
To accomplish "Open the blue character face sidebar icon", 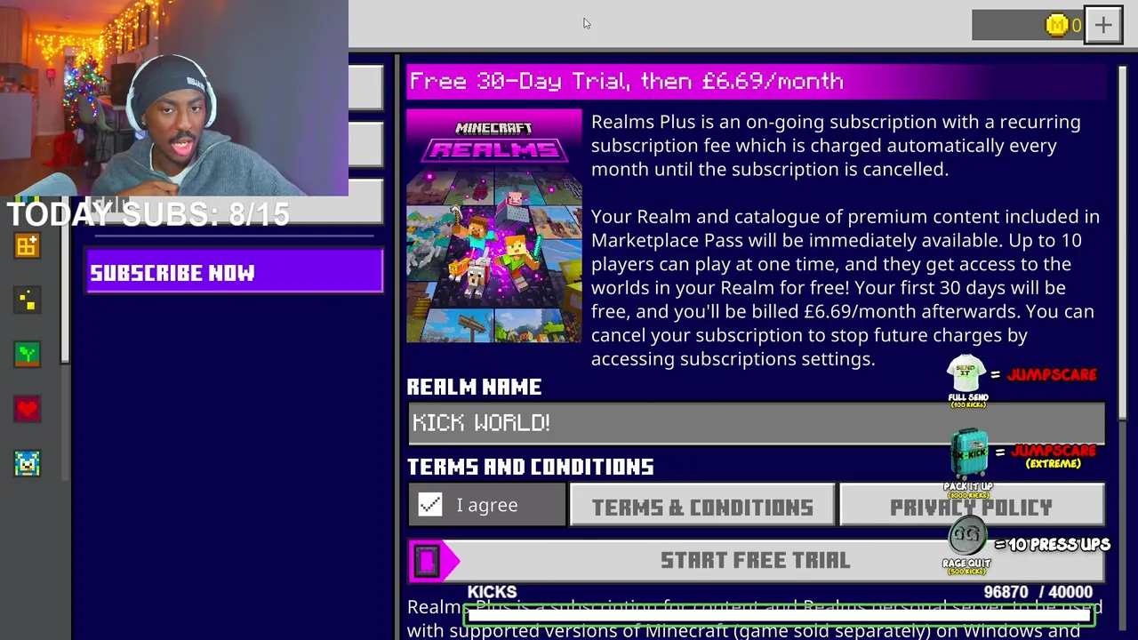I will click(27, 464).
